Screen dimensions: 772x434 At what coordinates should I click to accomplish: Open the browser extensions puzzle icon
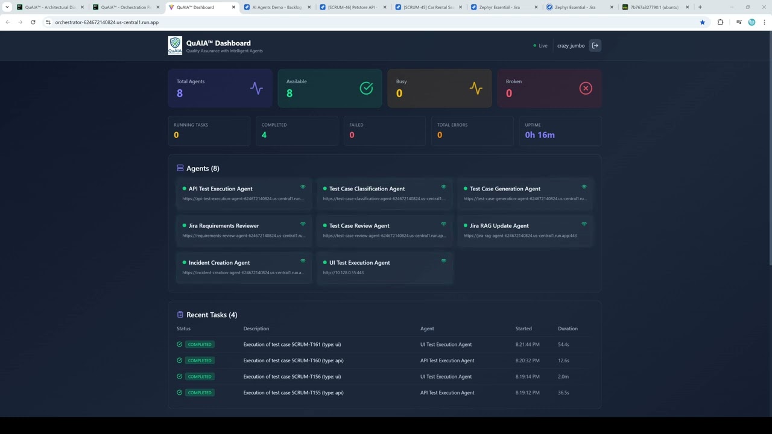pos(720,22)
